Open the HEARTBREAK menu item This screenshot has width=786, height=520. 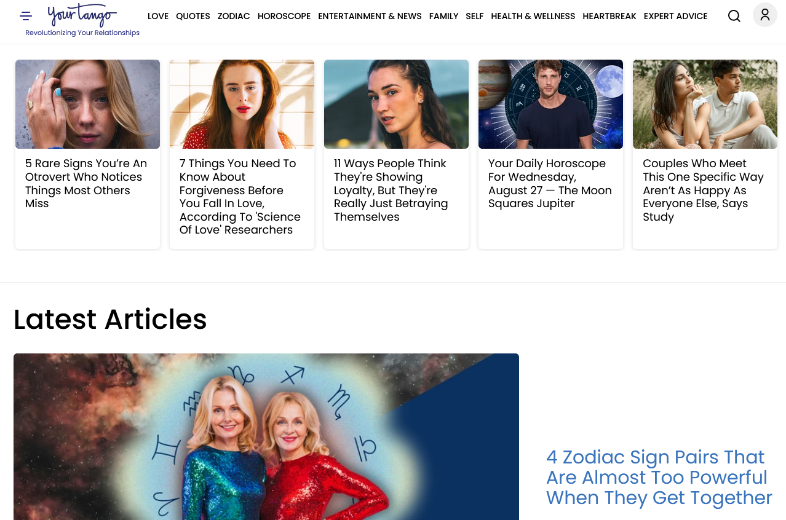[x=609, y=16]
